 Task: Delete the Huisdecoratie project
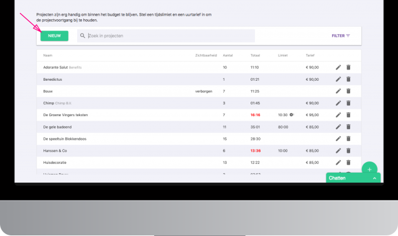click(x=348, y=163)
